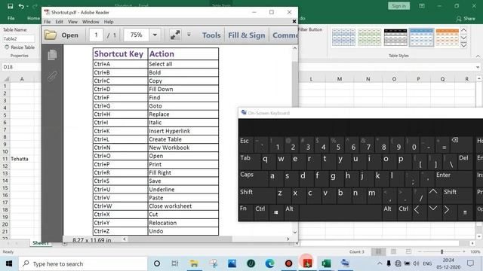Open Ribbon Display Options icon

(422, 6)
